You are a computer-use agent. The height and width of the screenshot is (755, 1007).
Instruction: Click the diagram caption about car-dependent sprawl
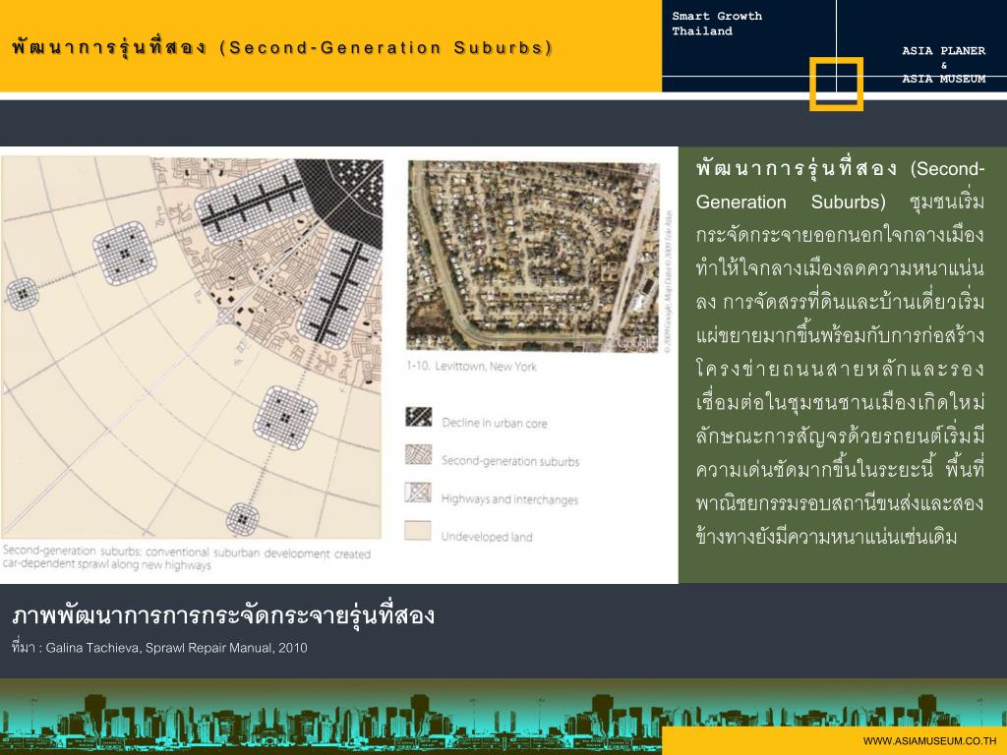(186, 558)
